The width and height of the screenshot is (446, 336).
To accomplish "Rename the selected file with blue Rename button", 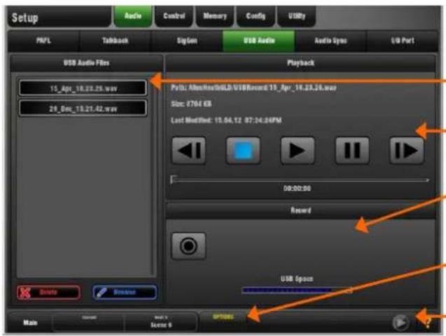I will tap(125, 292).
